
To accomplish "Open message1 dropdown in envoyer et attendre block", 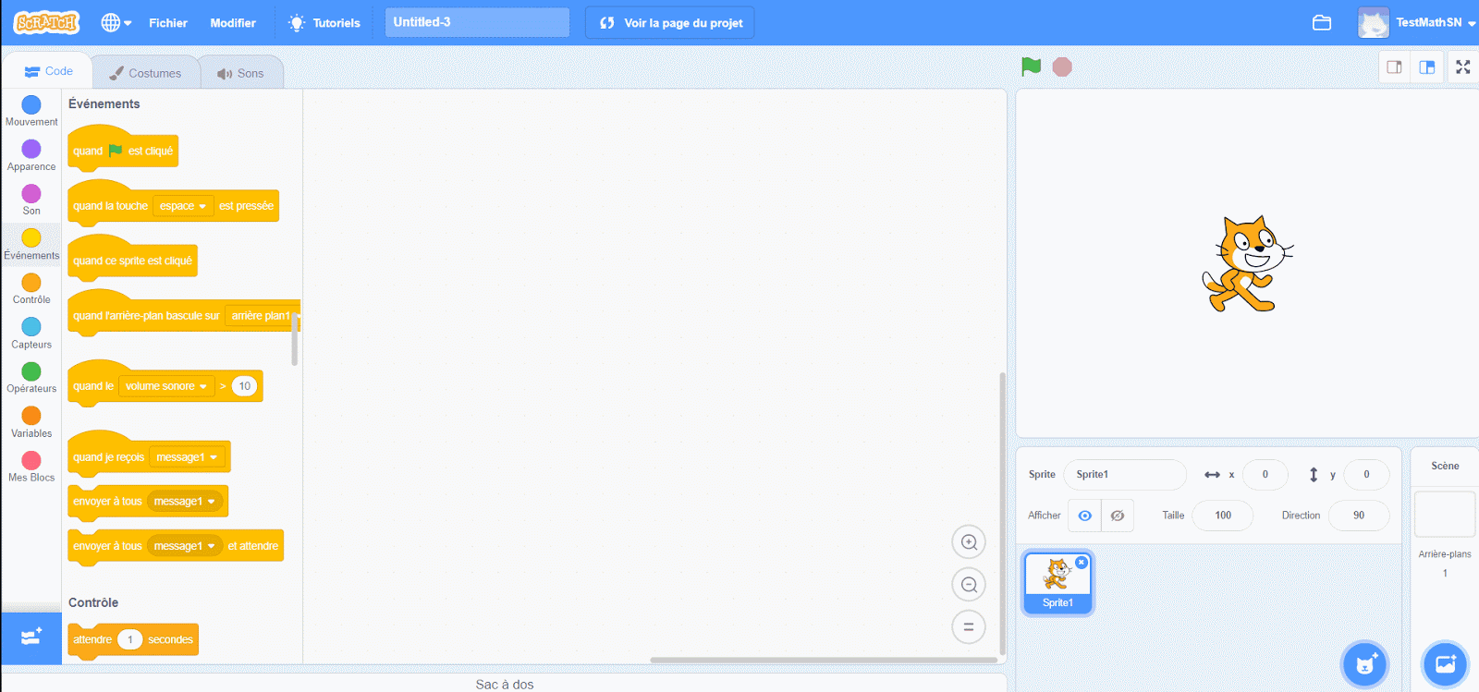I will tap(184, 546).
